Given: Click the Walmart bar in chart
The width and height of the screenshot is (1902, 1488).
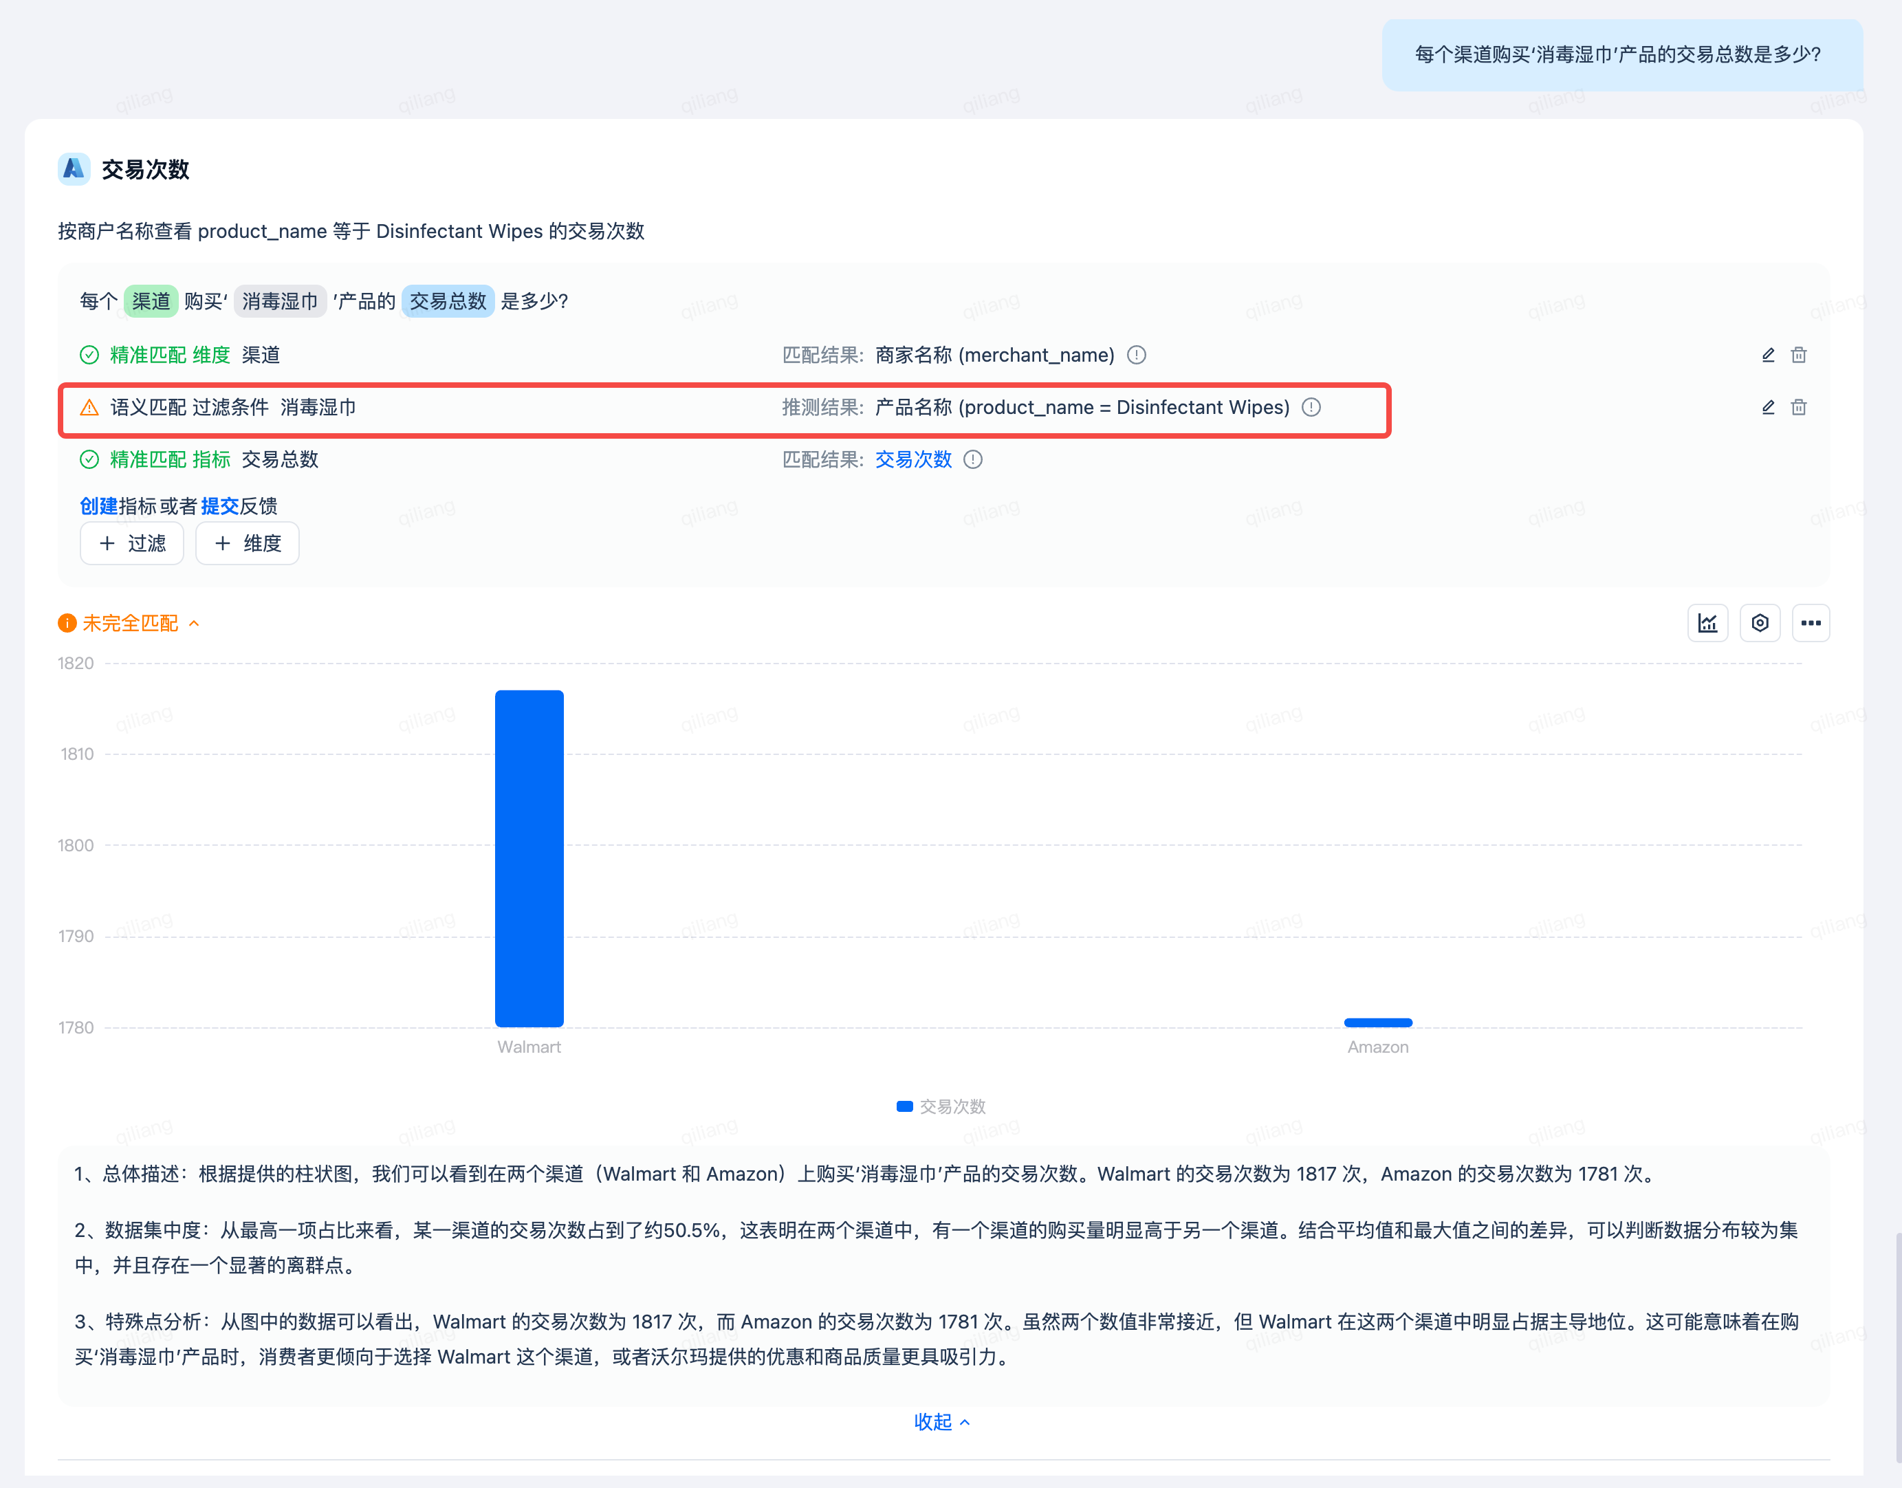Looking at the screenshot, I should click(529, 858).
